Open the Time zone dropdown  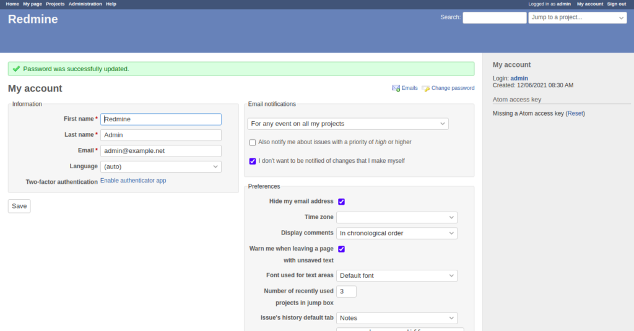[x=397, y=217]
